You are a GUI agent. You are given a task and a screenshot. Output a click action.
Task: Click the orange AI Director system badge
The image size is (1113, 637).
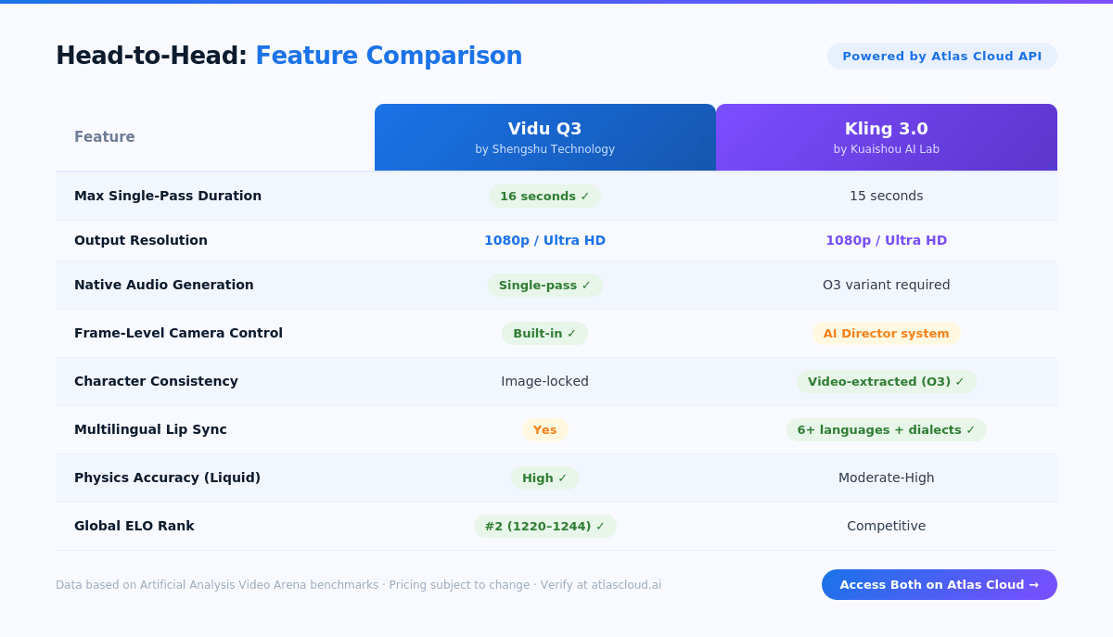(886, 333)
